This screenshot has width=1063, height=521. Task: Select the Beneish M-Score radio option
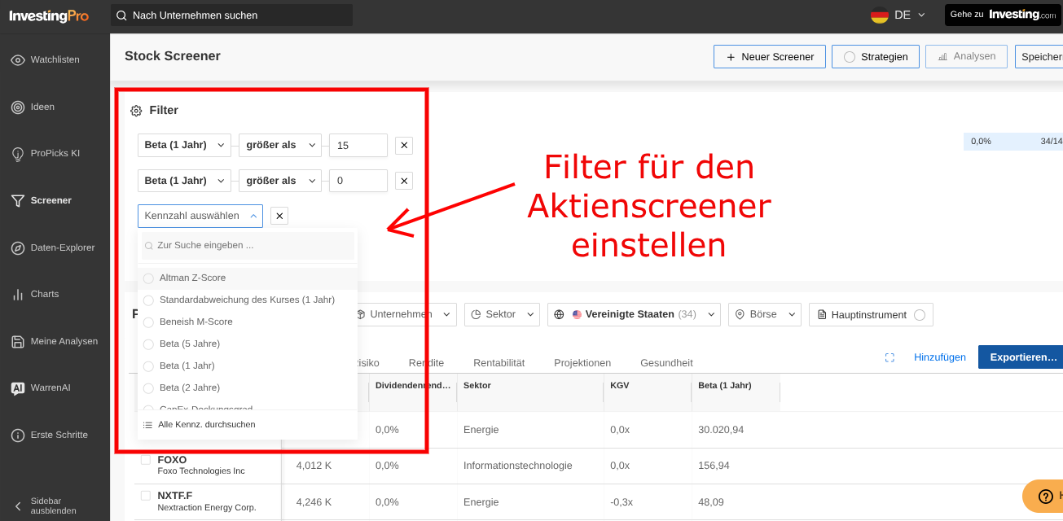(x=148, y=322)
